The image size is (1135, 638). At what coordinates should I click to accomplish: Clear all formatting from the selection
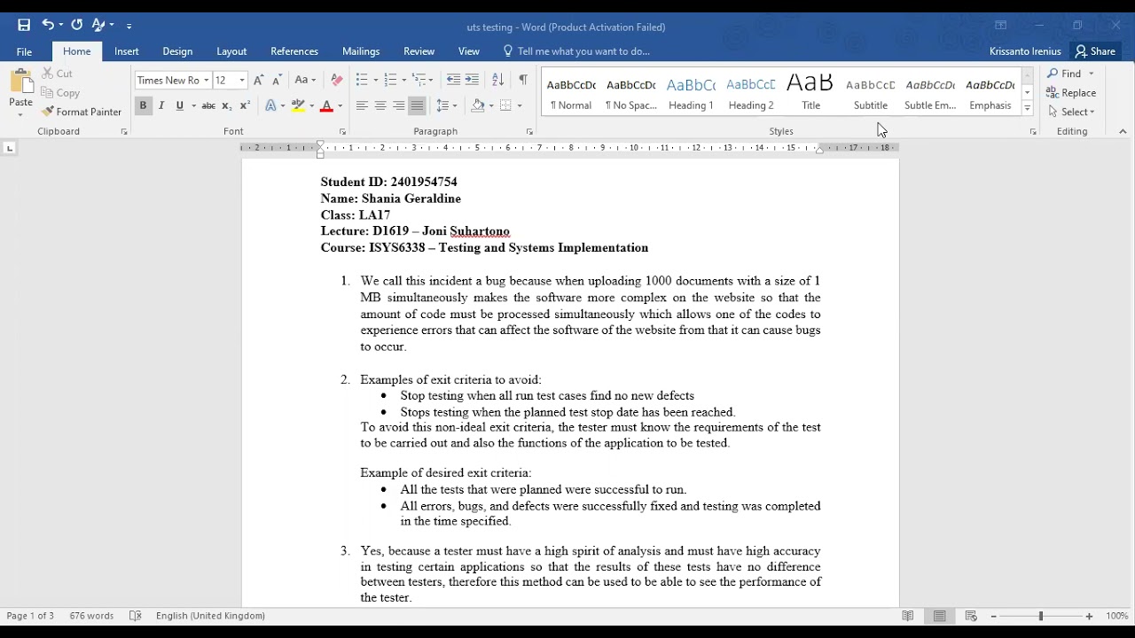[336, 80]
